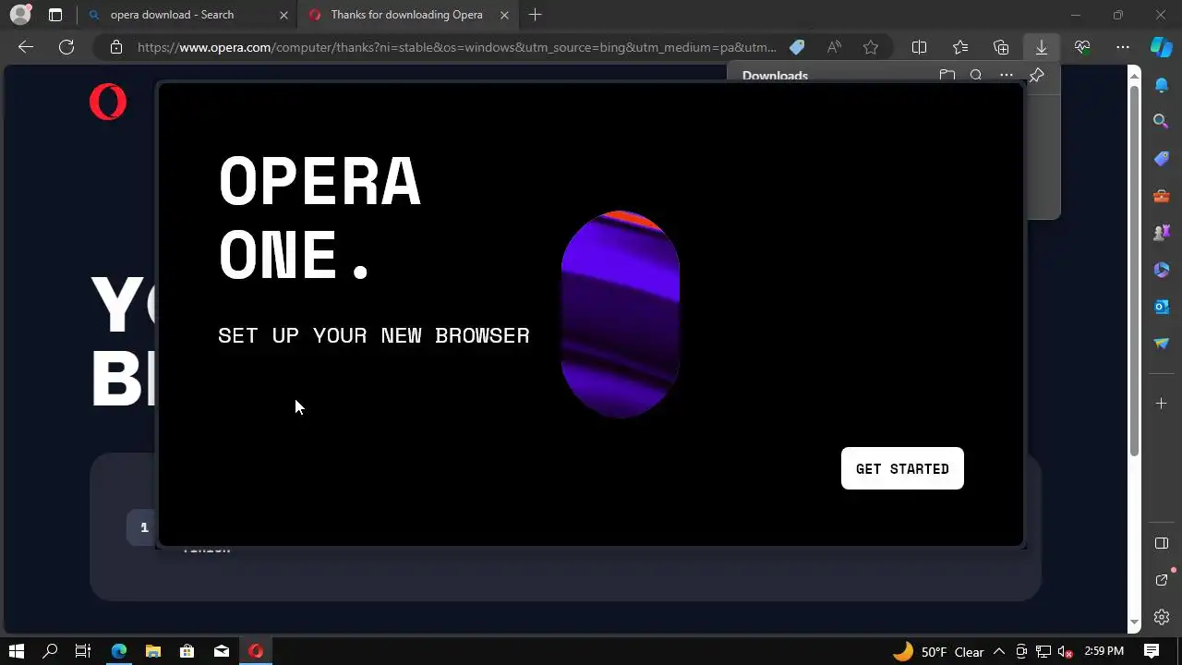Open Microsoft Store from the taskbar
The image size is (1182, 665).
pos(187,651)
